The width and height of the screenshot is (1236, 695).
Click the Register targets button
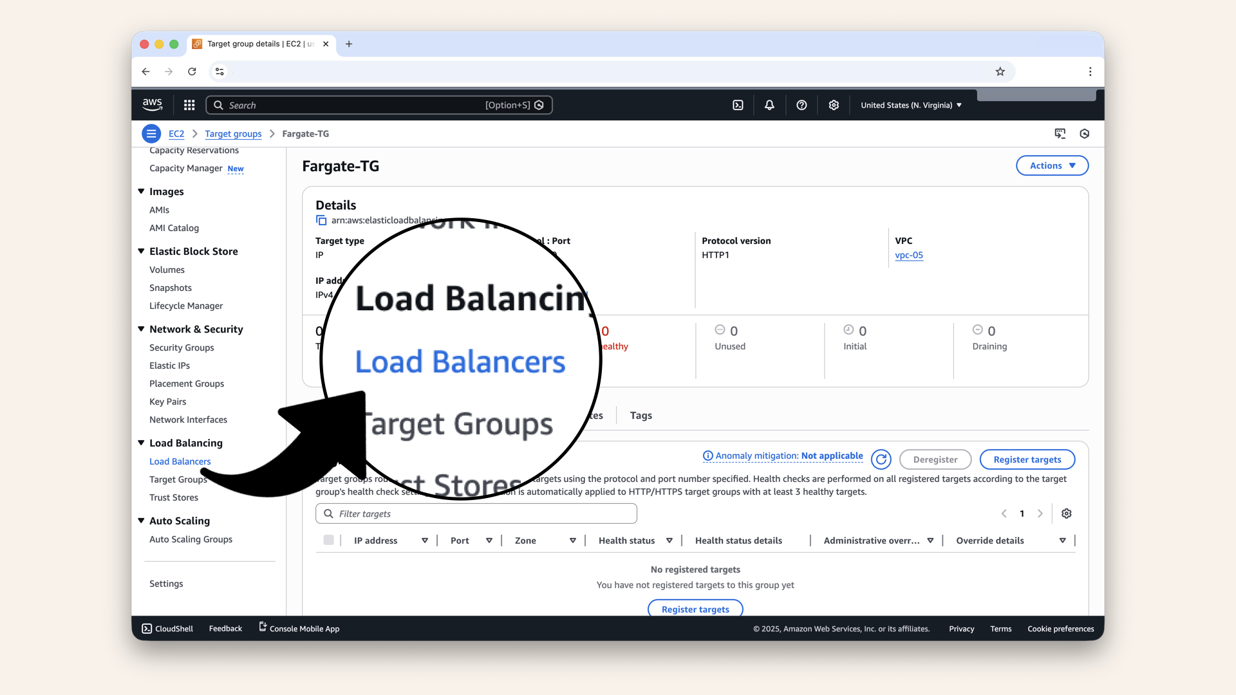1027,459
